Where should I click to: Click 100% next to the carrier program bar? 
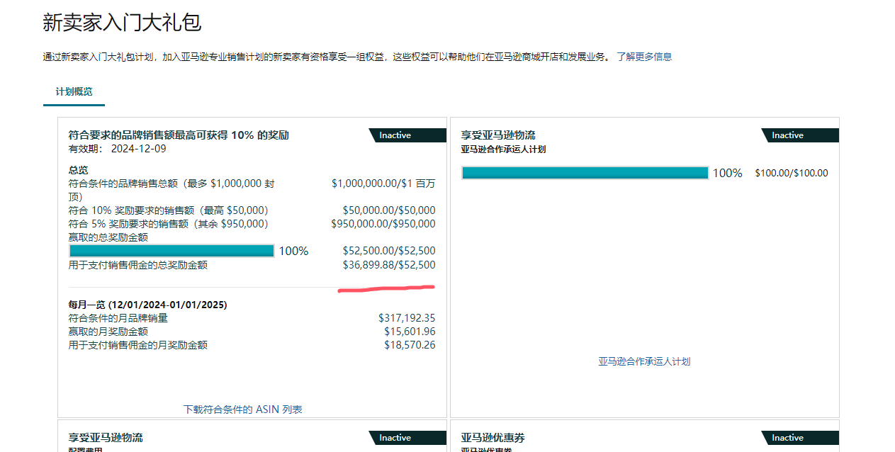click(x=727, y=173)
